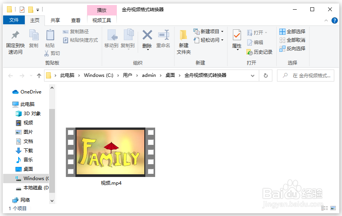Click the large icons view icon in status bar

pyautogui.click(x=333, y=208)
